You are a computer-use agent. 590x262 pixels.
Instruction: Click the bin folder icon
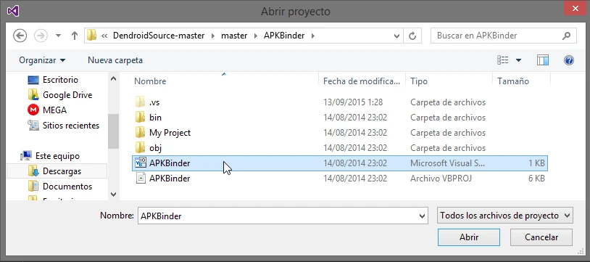coord(140,118)
